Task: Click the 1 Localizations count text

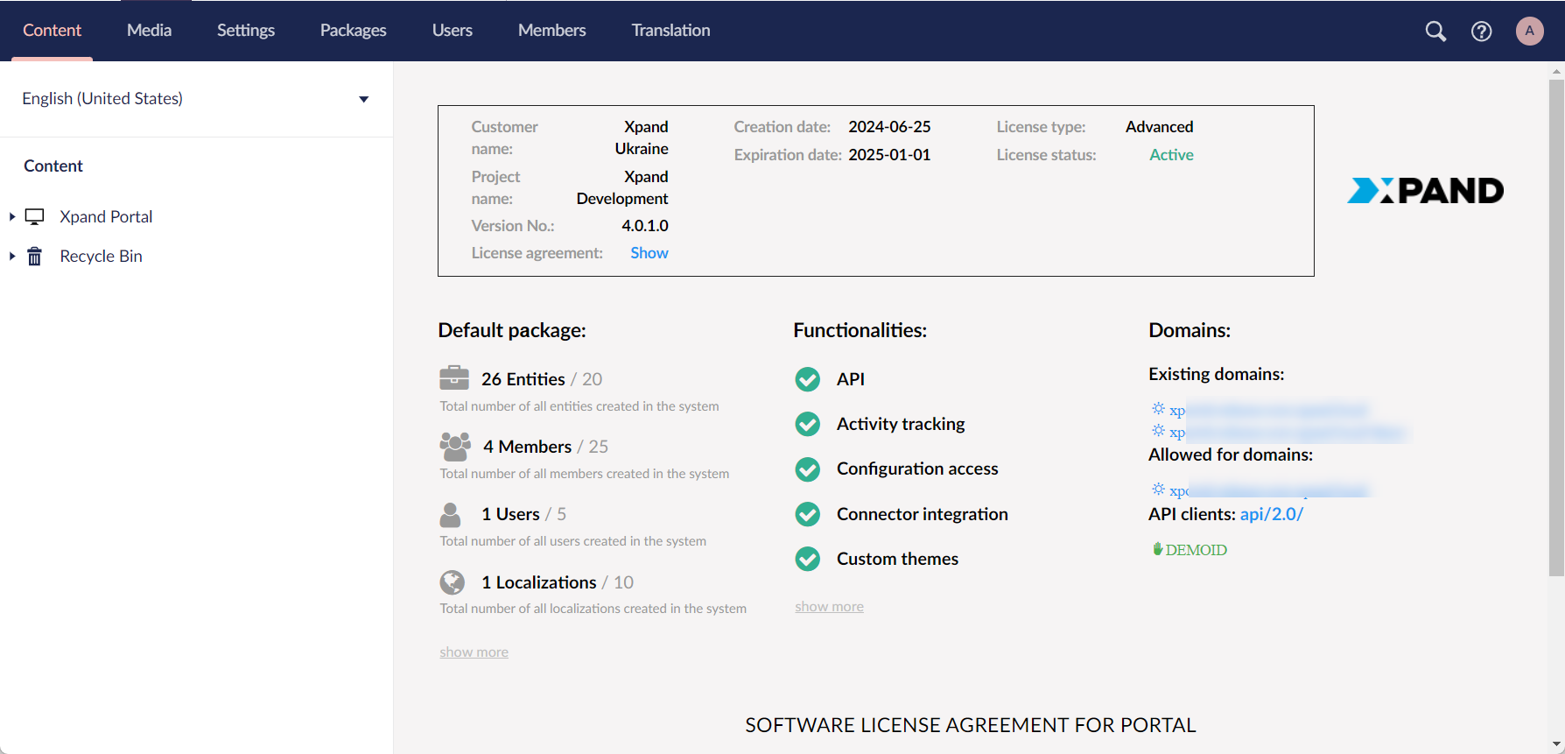Action: 539,582
